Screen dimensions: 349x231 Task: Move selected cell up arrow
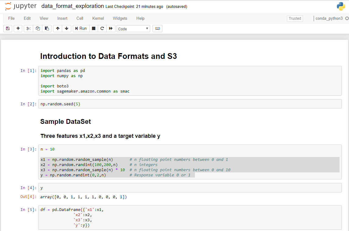point(58,29)
